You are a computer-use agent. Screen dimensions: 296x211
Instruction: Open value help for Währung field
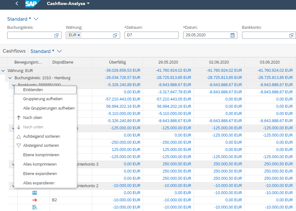[115, 35]
